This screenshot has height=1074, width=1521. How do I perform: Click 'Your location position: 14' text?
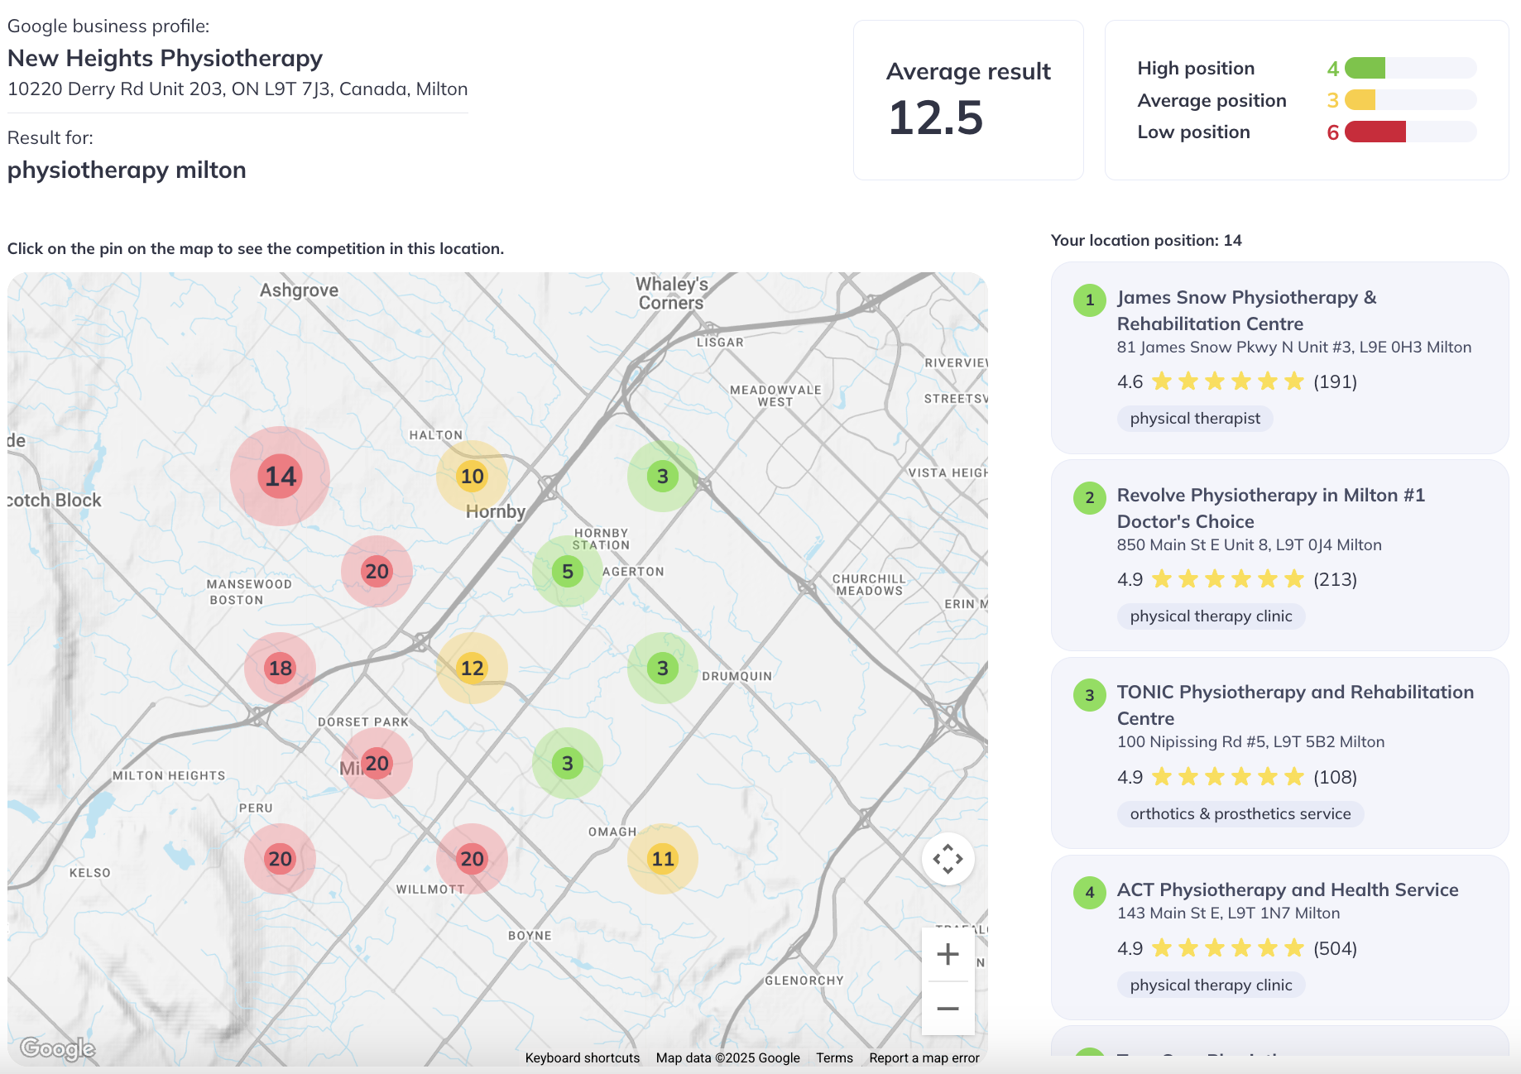(x=1146, y=240)
